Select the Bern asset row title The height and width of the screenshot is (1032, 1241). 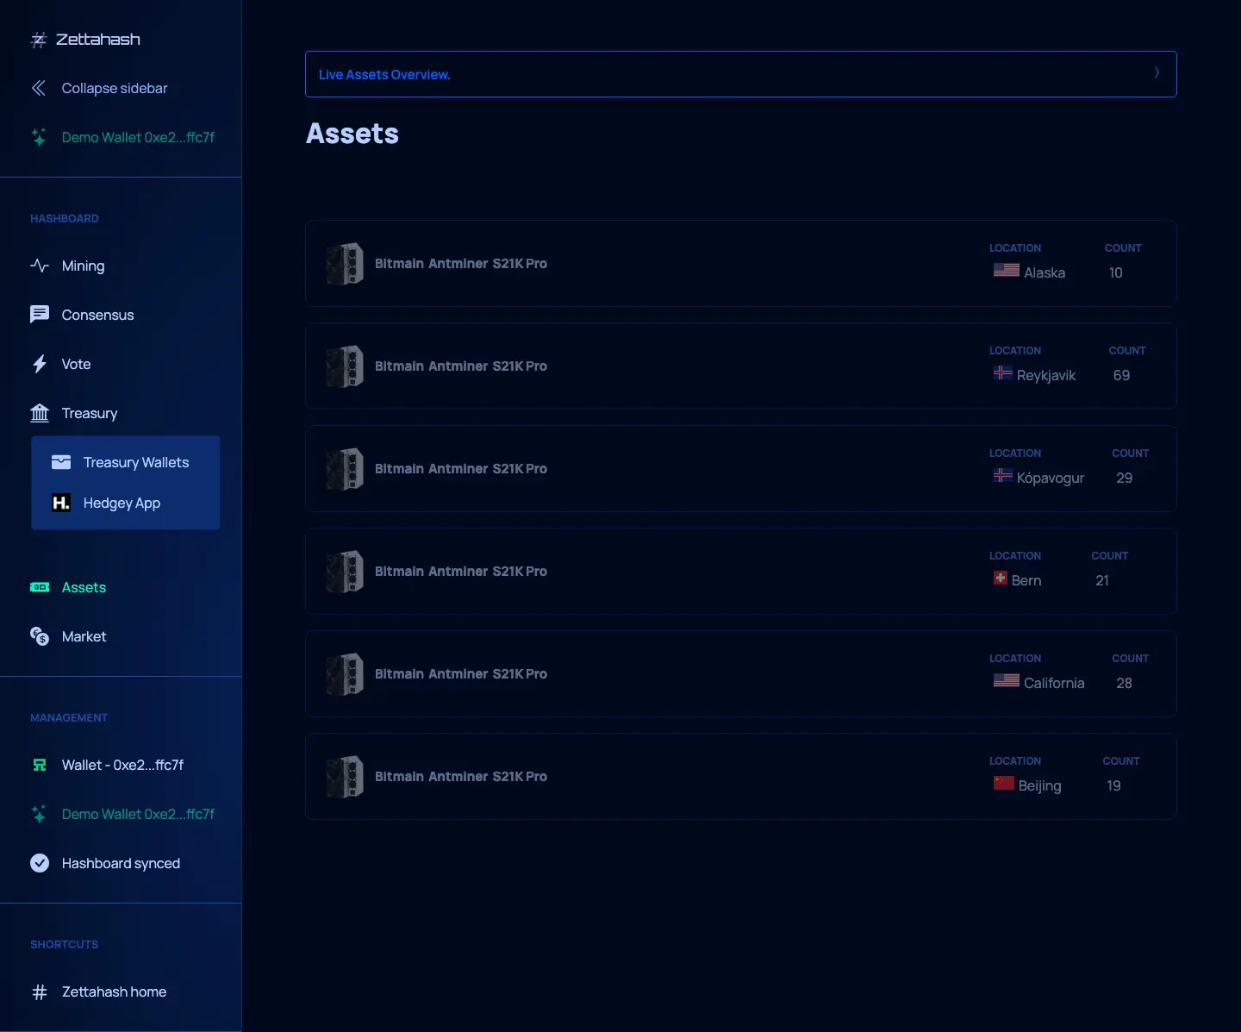(x=461, y=572)
